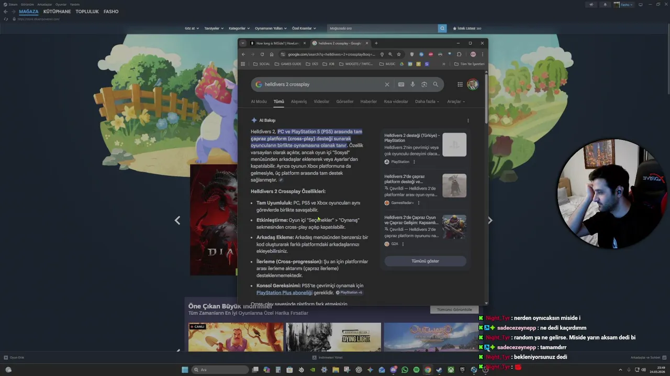Open Helldivers 2 desteği PlayStation source

(425, 149)
